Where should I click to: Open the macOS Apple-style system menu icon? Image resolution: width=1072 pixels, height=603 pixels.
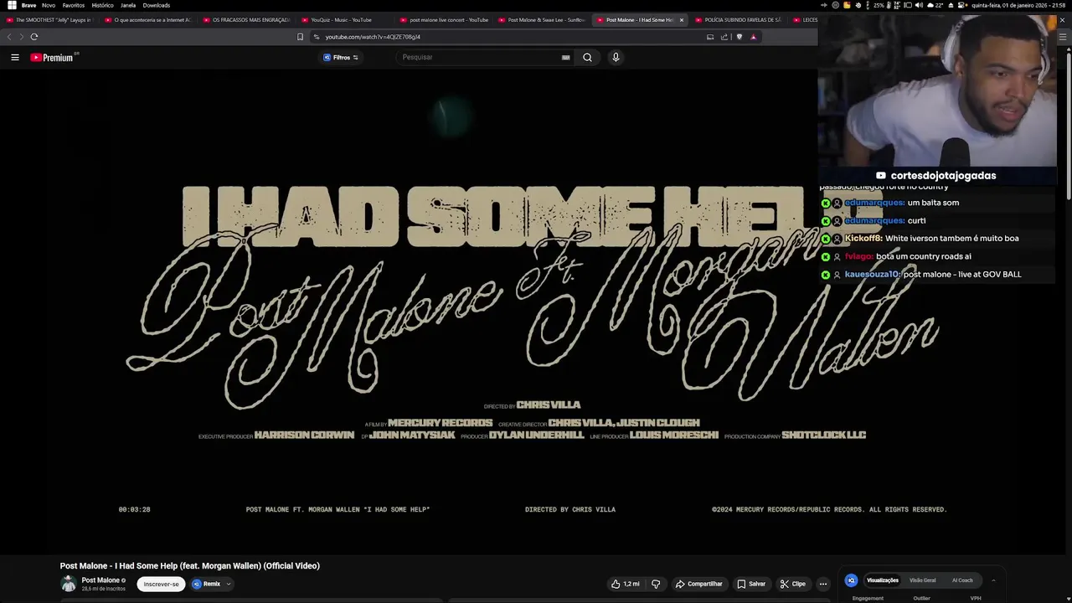click(x=12, y=5)
